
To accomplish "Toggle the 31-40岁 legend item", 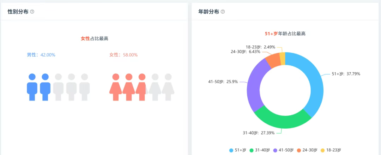I will coord(259,150).
